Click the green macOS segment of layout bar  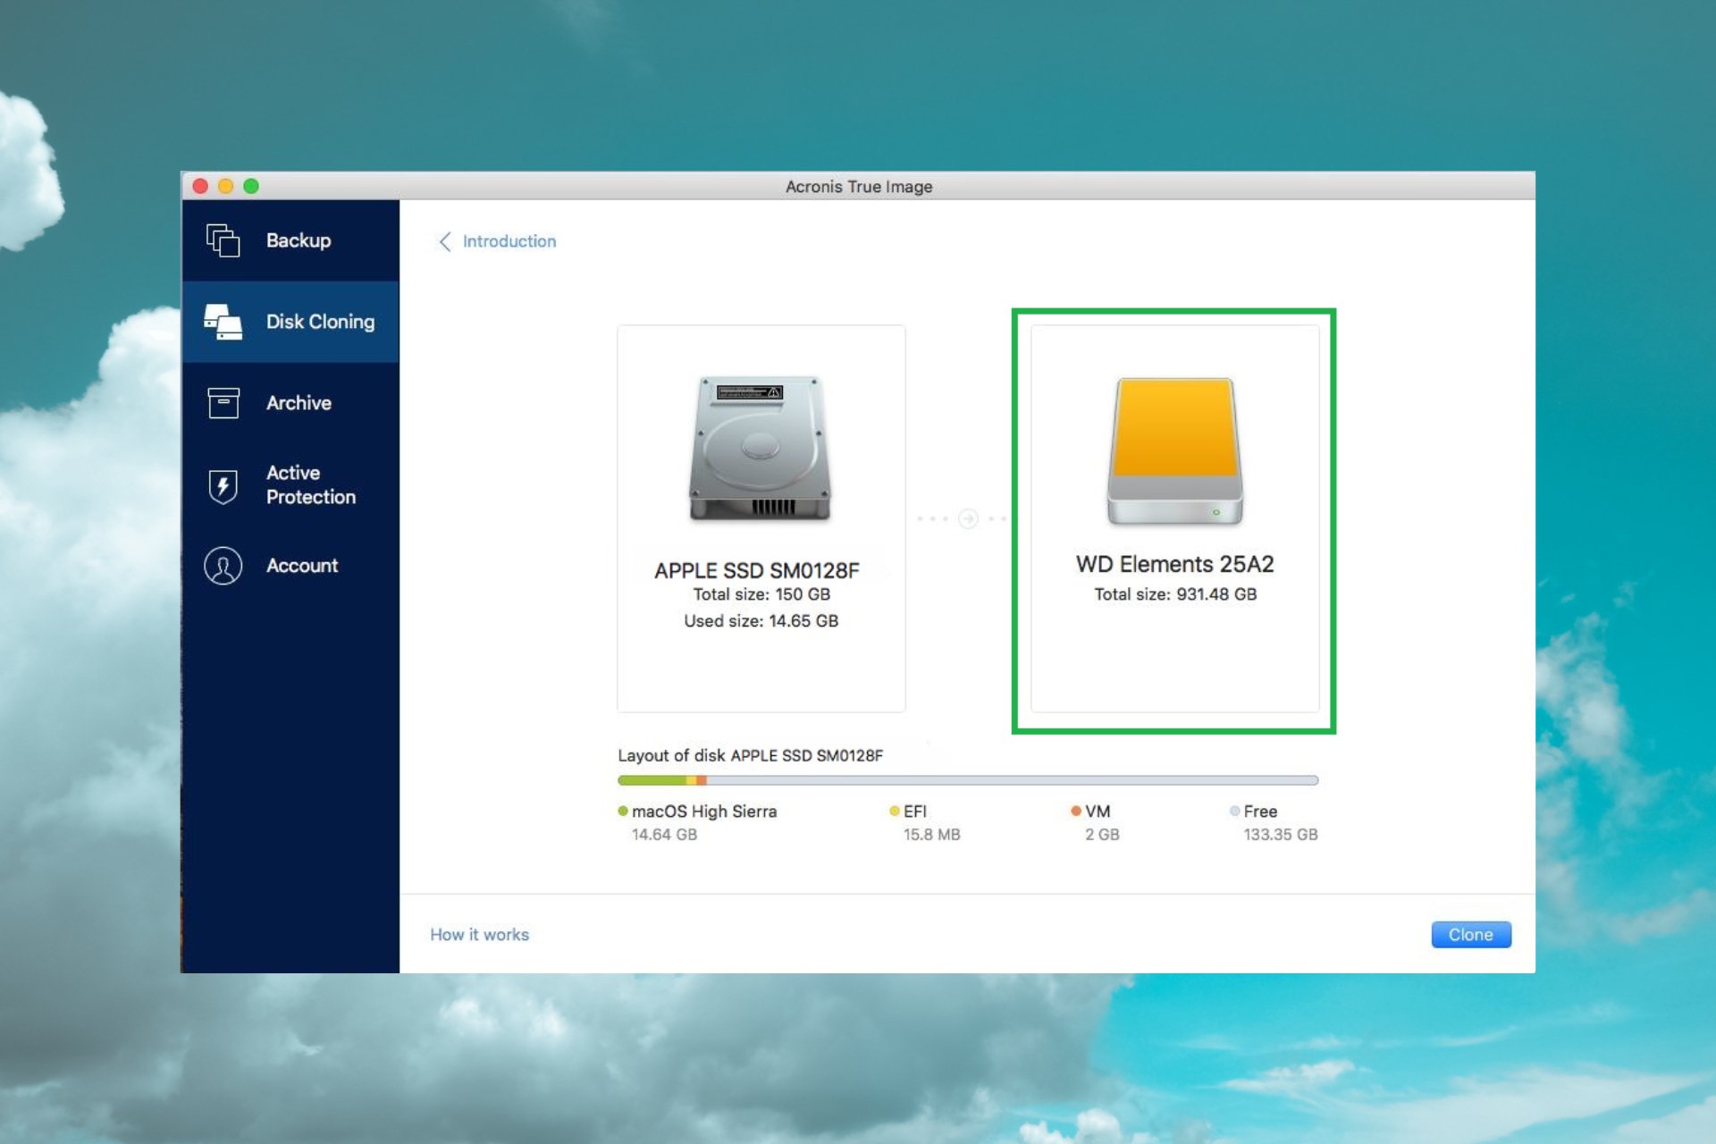pyautogui.click(x=652, y=780)
